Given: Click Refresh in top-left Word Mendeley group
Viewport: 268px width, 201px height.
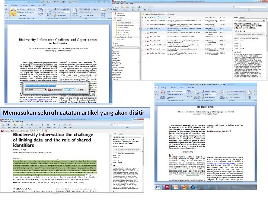Looking at the screenshot, I should tap(22, 15).
